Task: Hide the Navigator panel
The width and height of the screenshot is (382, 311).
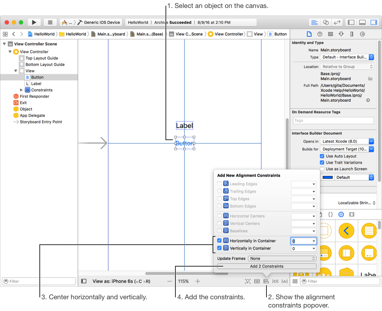Action: point(351,22)
